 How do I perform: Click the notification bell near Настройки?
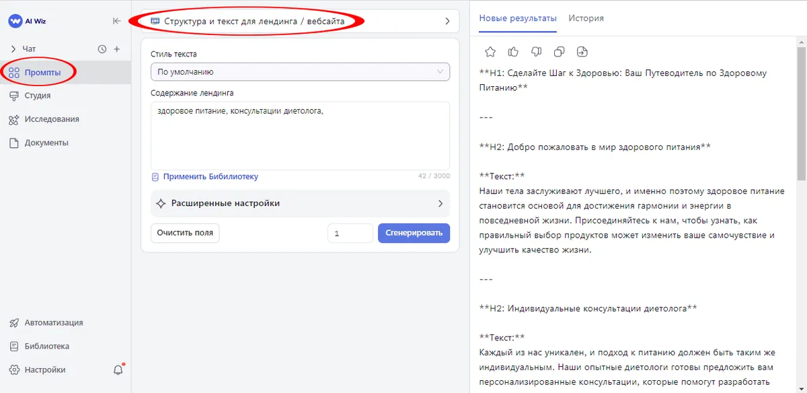118,369
